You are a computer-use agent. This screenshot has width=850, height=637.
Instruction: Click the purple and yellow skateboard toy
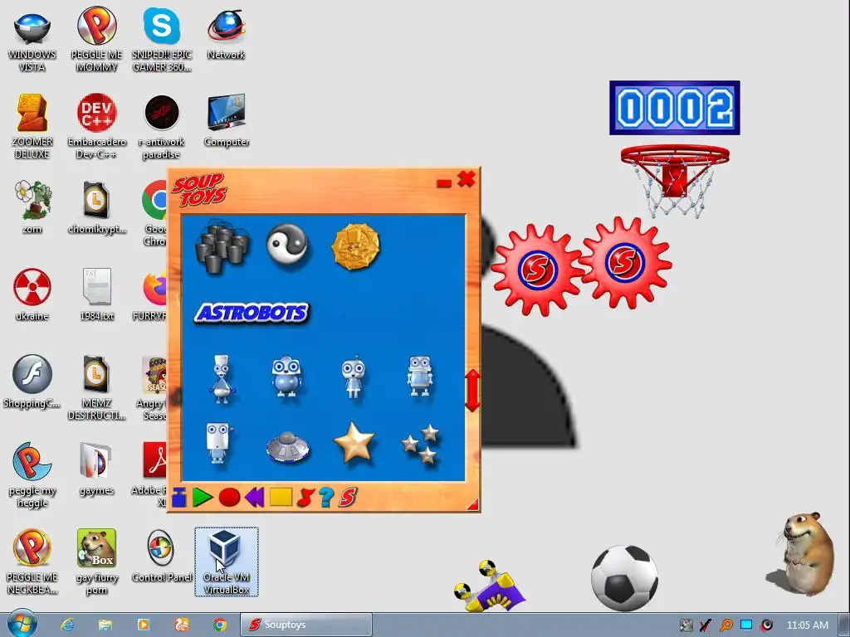490,587
